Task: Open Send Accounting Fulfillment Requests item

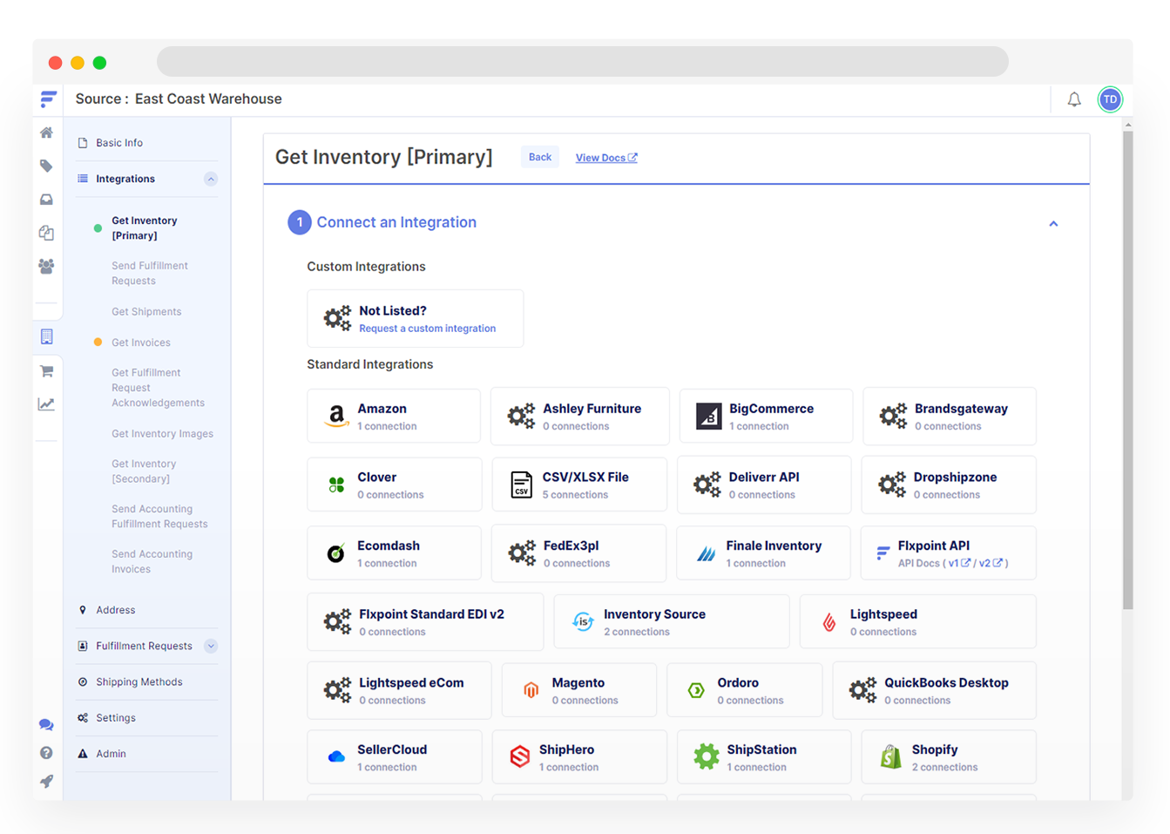Action: coord(159,517)
